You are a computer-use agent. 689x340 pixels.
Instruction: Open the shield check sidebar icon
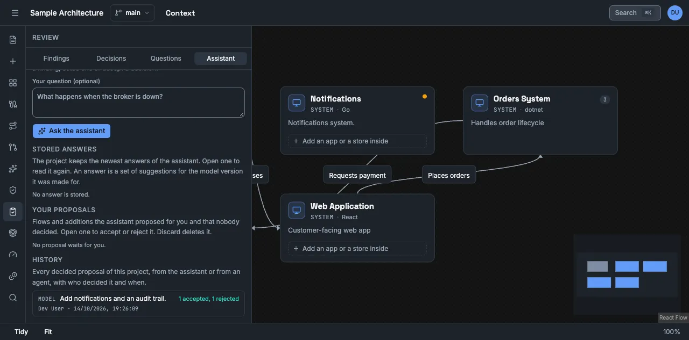click(x=13, y=190)
